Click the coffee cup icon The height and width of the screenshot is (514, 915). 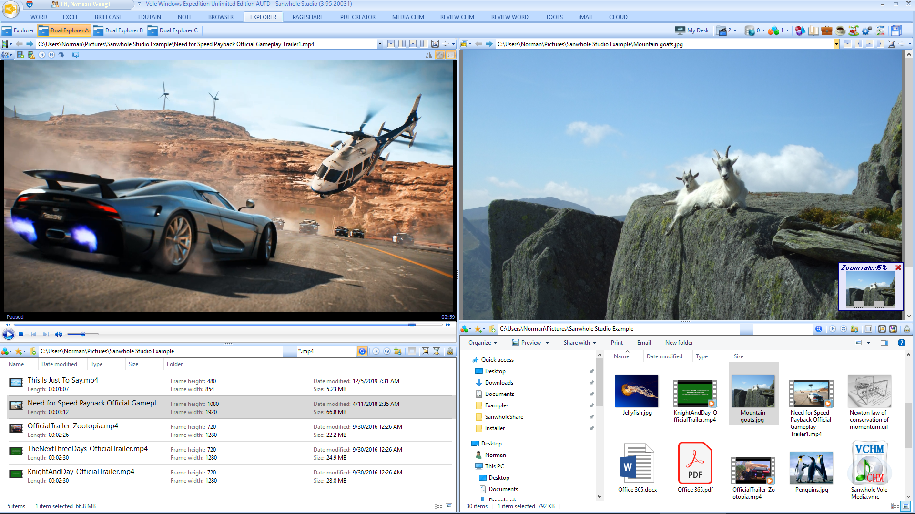(840, 30)
